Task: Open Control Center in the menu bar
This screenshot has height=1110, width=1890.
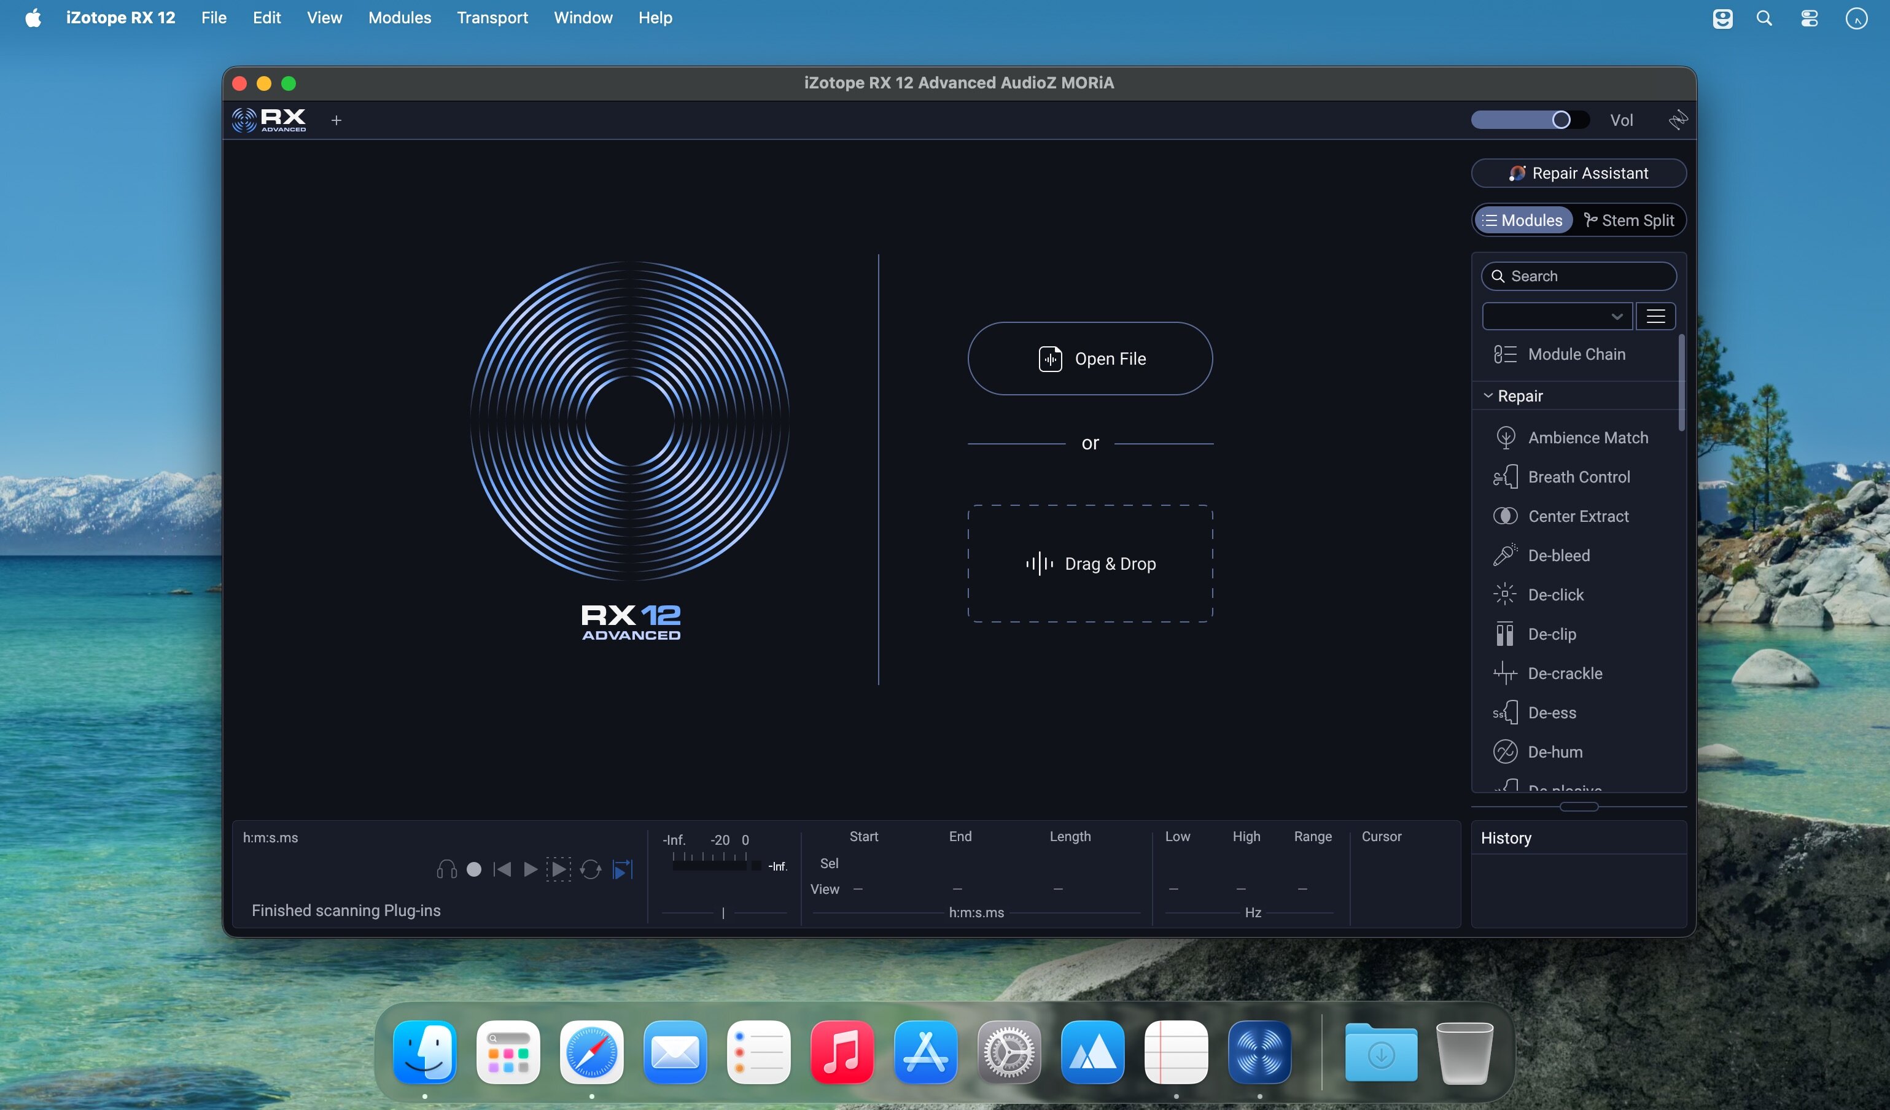Action: click(1810, 18)
